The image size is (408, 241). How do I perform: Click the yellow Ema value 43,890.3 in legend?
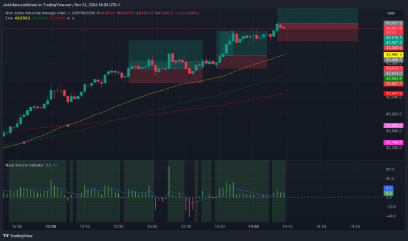coord(22,18)
